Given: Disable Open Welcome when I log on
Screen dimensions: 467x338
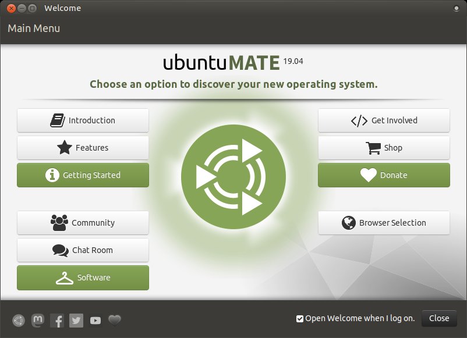Looking at the screenshot, I should pyautogui.click(x=300, y=318).
